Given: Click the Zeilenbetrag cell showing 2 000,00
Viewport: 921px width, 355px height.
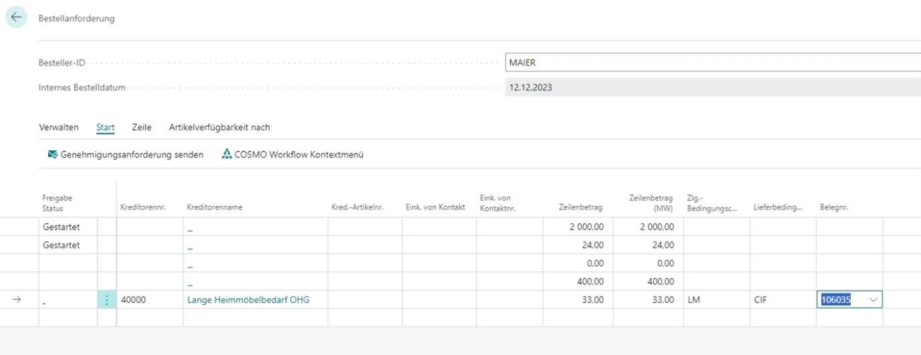Looking at the screenshot, I should pos(578,227).
